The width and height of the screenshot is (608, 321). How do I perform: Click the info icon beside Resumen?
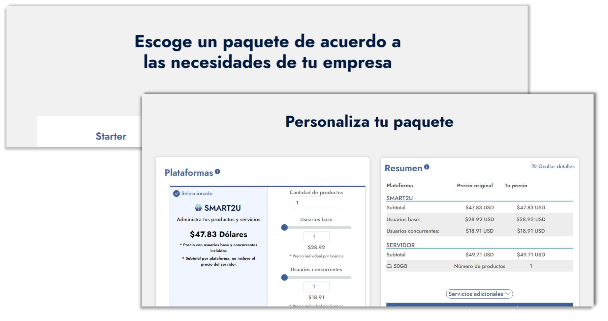click(427, 167)
